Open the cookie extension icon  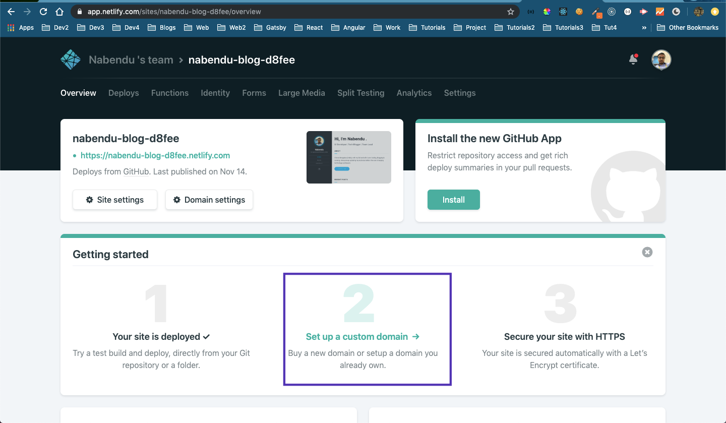pos(579,12)
